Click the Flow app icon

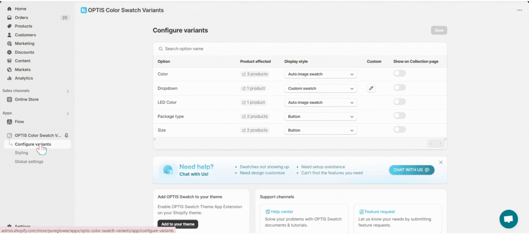(10, 122)
